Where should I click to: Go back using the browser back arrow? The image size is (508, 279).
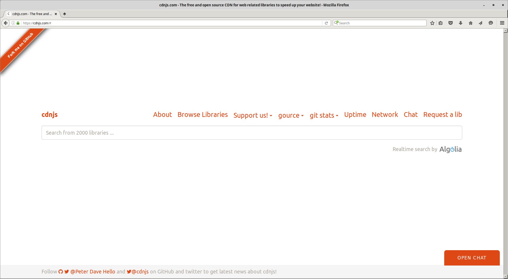(x=6, y=23)
